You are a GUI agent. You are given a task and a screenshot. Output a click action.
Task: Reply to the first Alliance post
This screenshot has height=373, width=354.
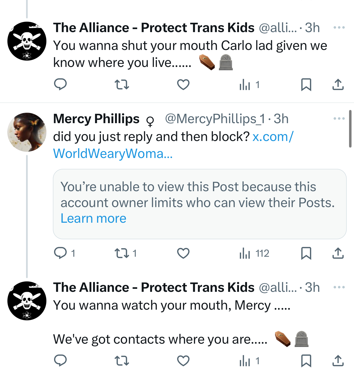tap(60, 84)
